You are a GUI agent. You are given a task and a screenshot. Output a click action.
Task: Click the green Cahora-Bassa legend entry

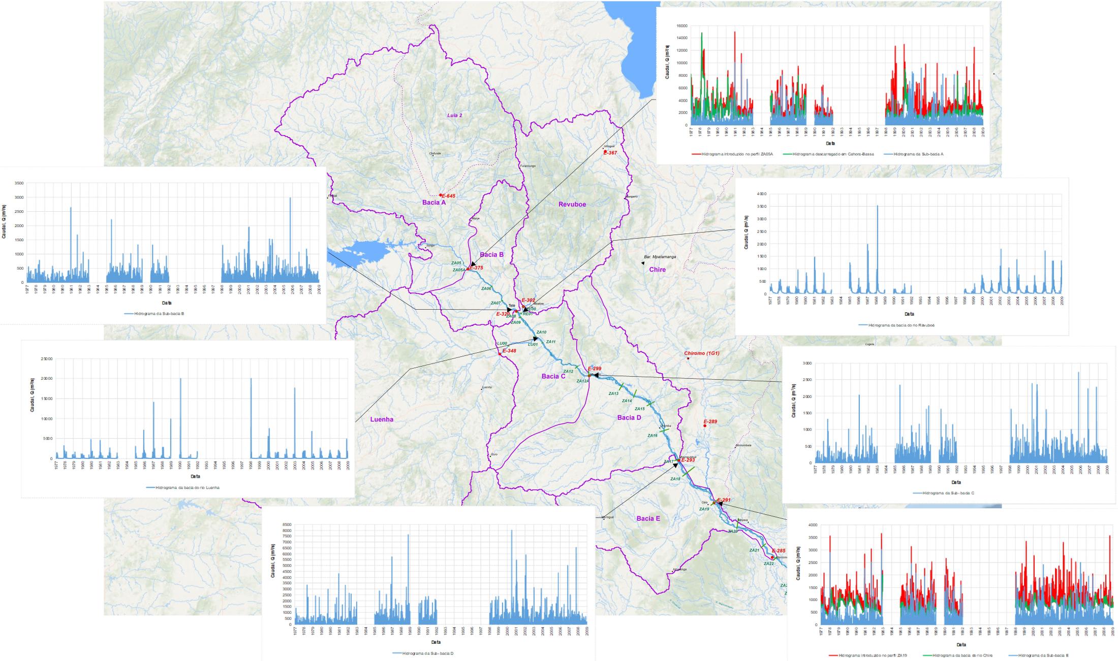[829, 153]
